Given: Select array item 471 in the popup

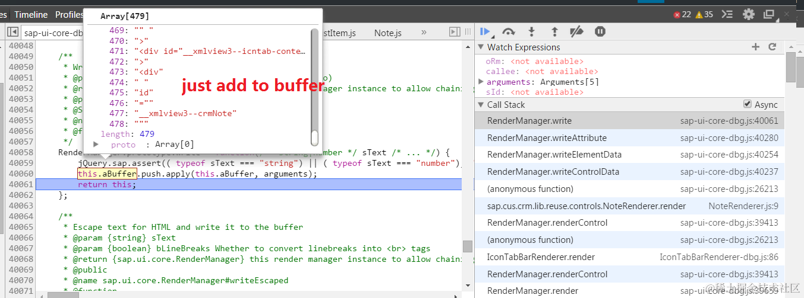Looking at the screenshot, I should coord(208,51).
